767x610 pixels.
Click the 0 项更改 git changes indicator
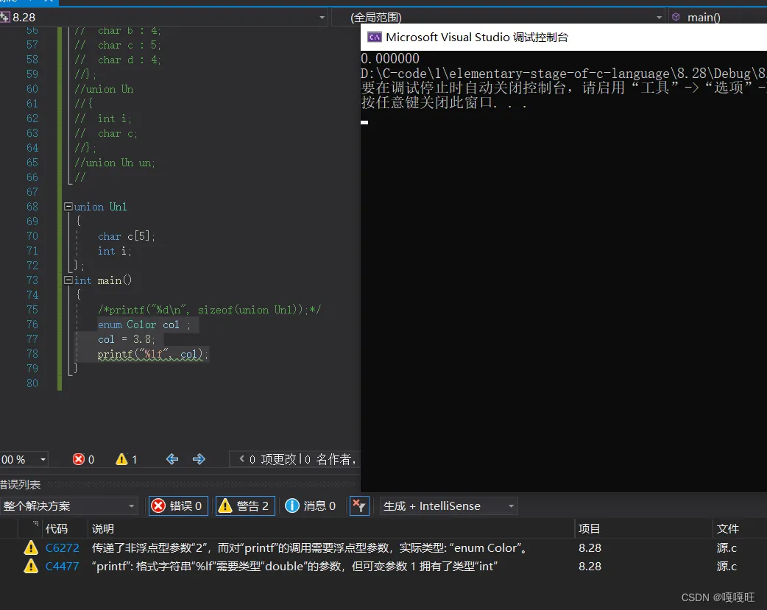pyautogui.click(x=273, y=459)
